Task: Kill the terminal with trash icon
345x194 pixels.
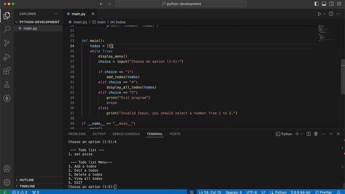Action: click(x=316, y=134)
